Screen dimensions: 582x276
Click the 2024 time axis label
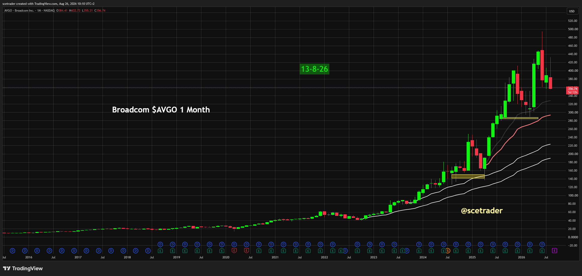tap(423, 257)
